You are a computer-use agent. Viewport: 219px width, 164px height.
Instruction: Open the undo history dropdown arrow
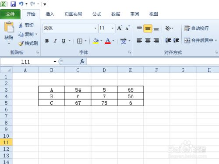(26, 4)
